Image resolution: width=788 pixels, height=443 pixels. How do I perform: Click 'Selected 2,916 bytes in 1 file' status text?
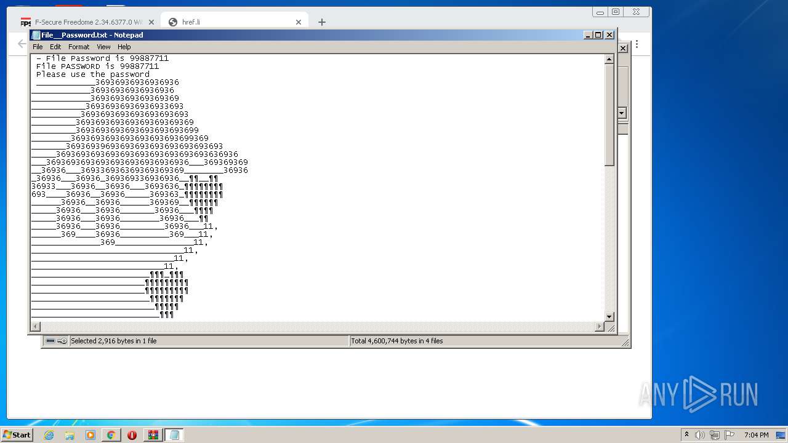(x=114, y=341)
